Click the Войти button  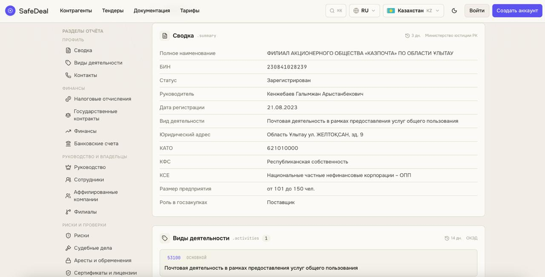477,11
